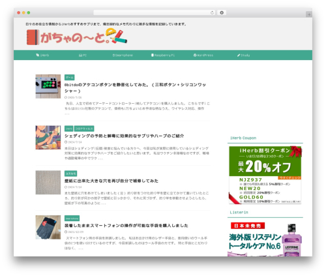Open the Study navigation menu item
Image resolution: width=326 pixels, height=276 pixels.
pyautogui.click(x=243, y=55)
